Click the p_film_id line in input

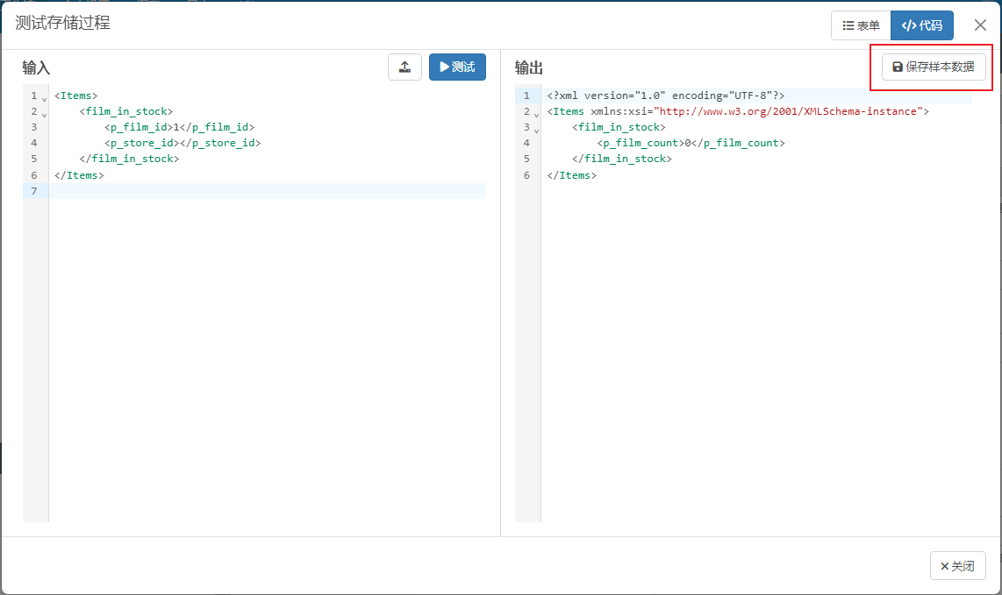(x=179, y=127)
